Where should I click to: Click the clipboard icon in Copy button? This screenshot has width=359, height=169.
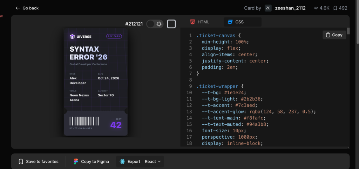point(328,35)
